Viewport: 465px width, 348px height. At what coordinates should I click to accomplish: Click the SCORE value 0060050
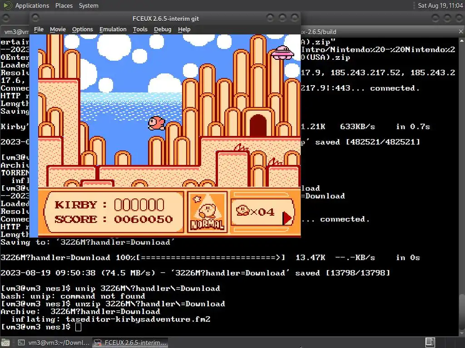pyautogui.click(x=143, y=219)
